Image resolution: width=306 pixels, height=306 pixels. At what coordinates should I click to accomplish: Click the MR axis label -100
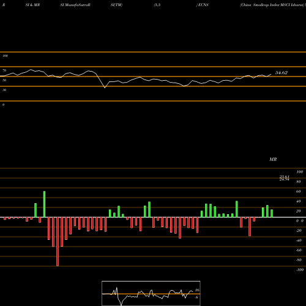pyautogui.click(x=300, y=270)
